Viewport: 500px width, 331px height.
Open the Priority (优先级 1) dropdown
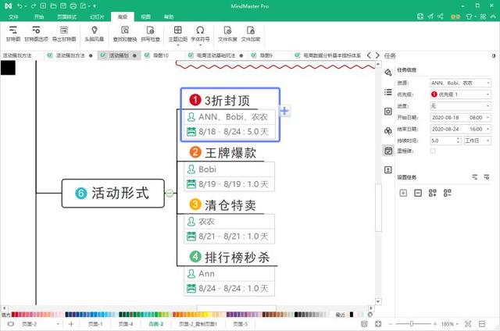click(460, 94)
